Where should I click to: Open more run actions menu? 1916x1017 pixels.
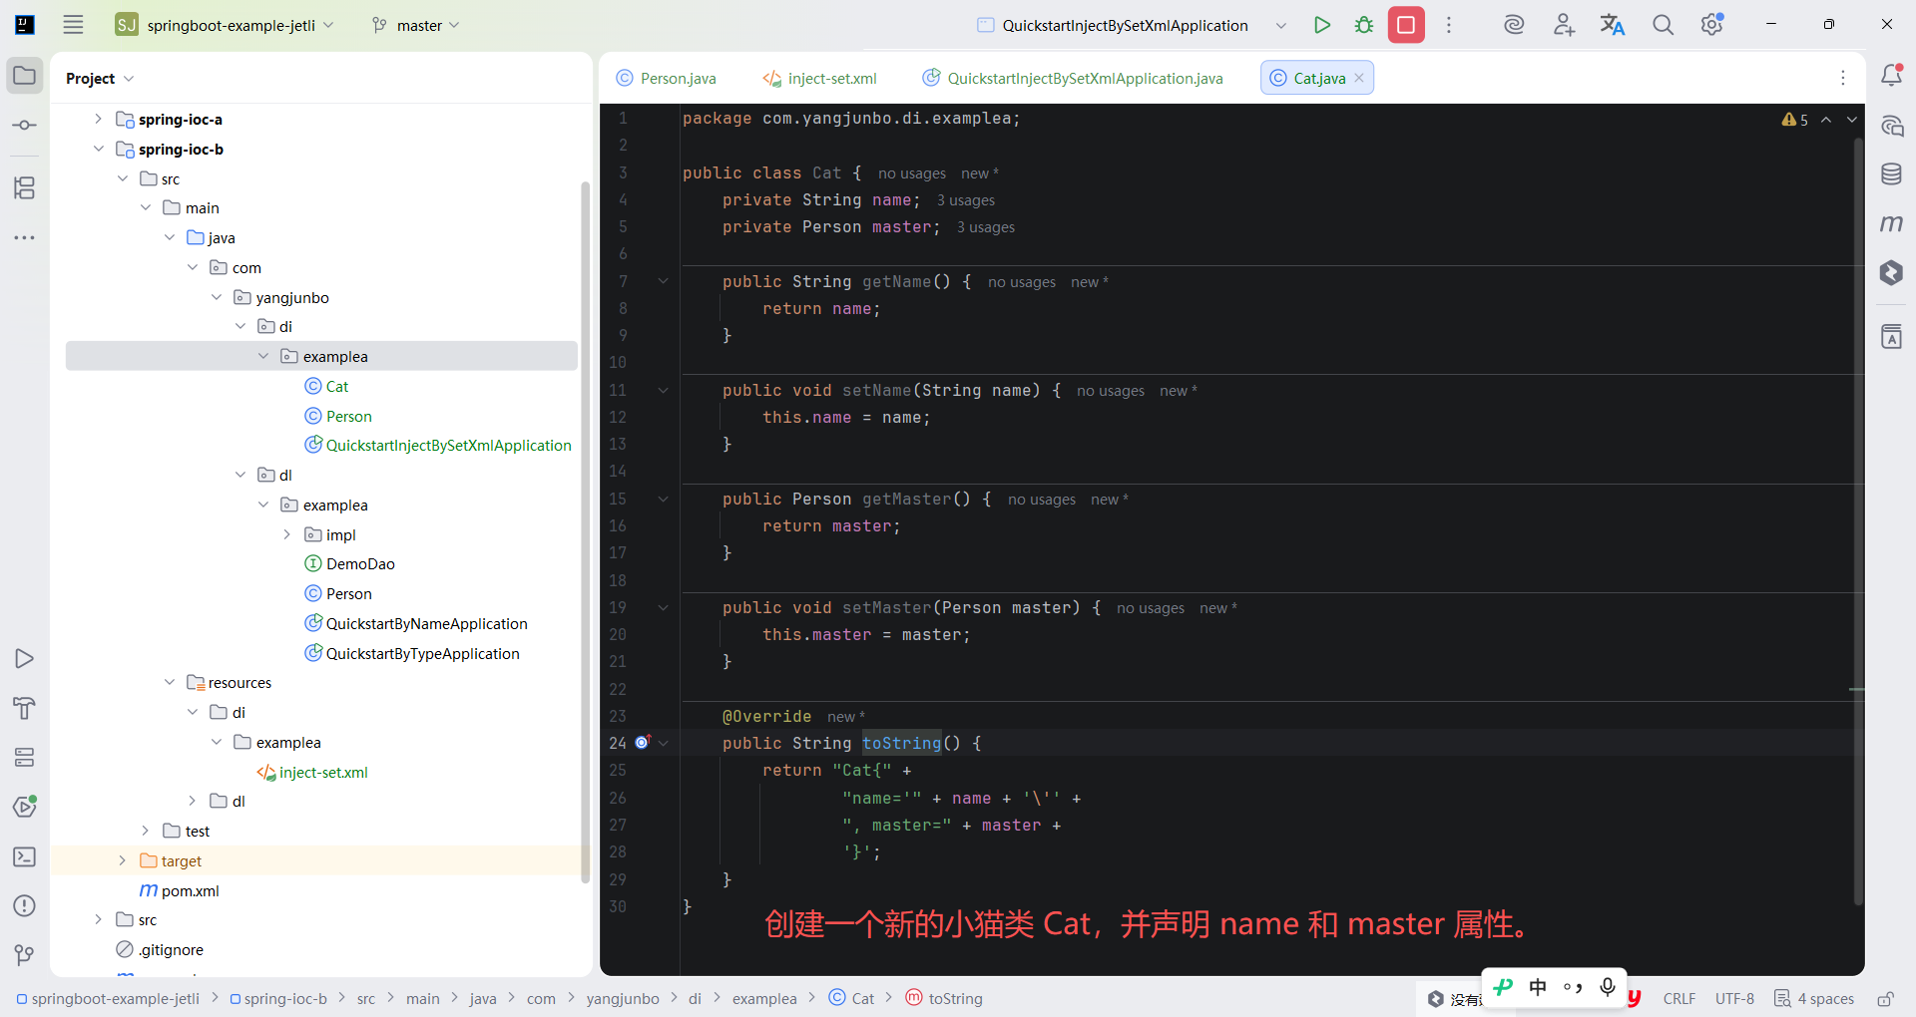[1449, 25]
